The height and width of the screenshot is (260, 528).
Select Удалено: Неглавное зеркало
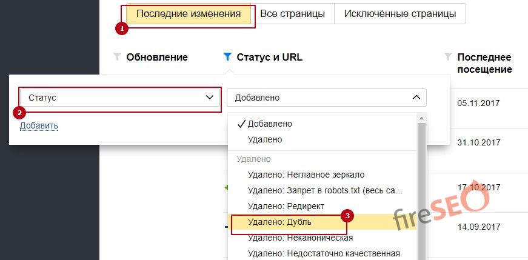[x=322, y=175]
